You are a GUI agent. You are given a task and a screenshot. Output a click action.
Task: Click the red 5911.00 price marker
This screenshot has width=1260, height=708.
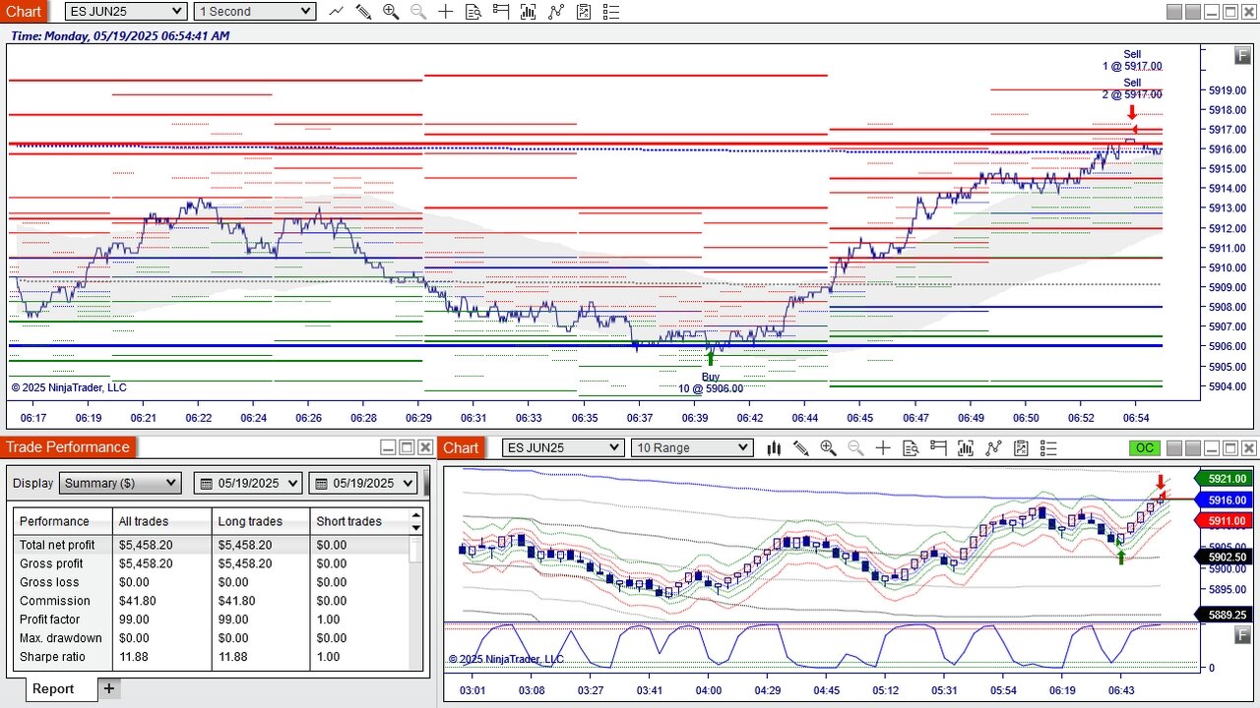pyautogui.click(x=1223, y=520)
